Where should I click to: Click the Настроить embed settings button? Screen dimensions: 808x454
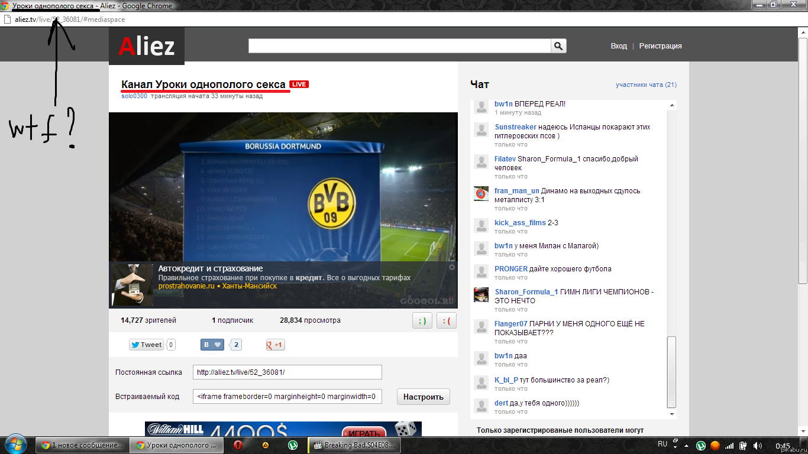point(424,397)
